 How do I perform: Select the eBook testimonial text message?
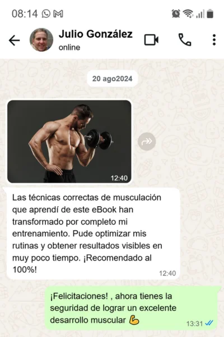[94, 234]
